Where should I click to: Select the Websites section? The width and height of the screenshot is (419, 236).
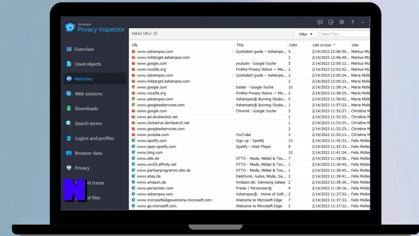click(x=95, y=79)
